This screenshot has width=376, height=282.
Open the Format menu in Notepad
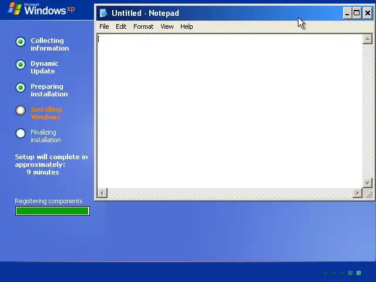point(143,26)
